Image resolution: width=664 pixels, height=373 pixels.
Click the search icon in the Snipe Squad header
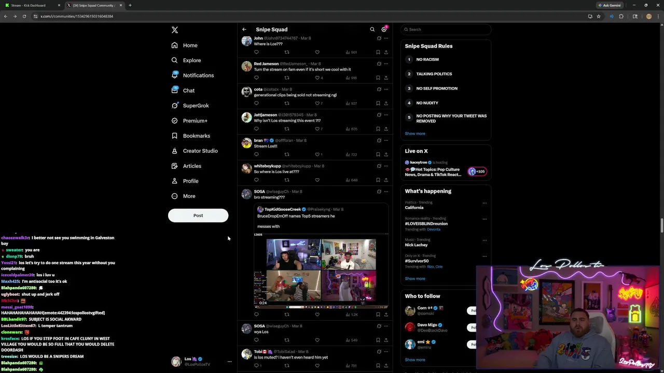point(372,30)
